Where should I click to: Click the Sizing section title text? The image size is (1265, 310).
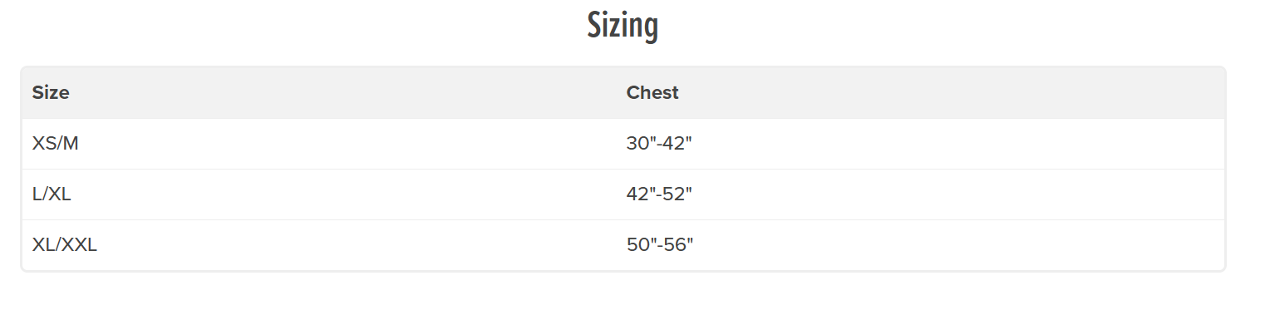pyautogui.click(x=623, y=27)
